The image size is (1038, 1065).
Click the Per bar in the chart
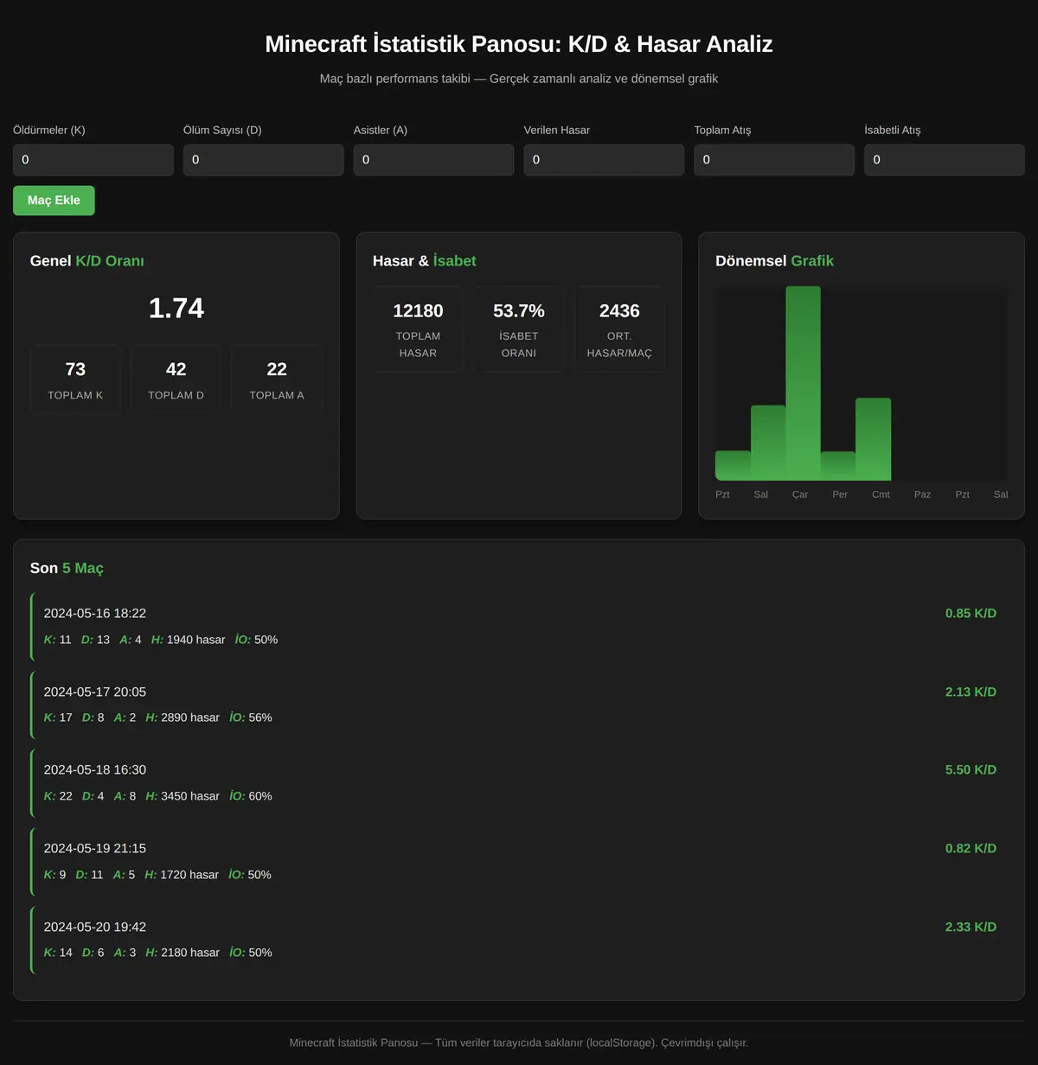tap(838, 466)
